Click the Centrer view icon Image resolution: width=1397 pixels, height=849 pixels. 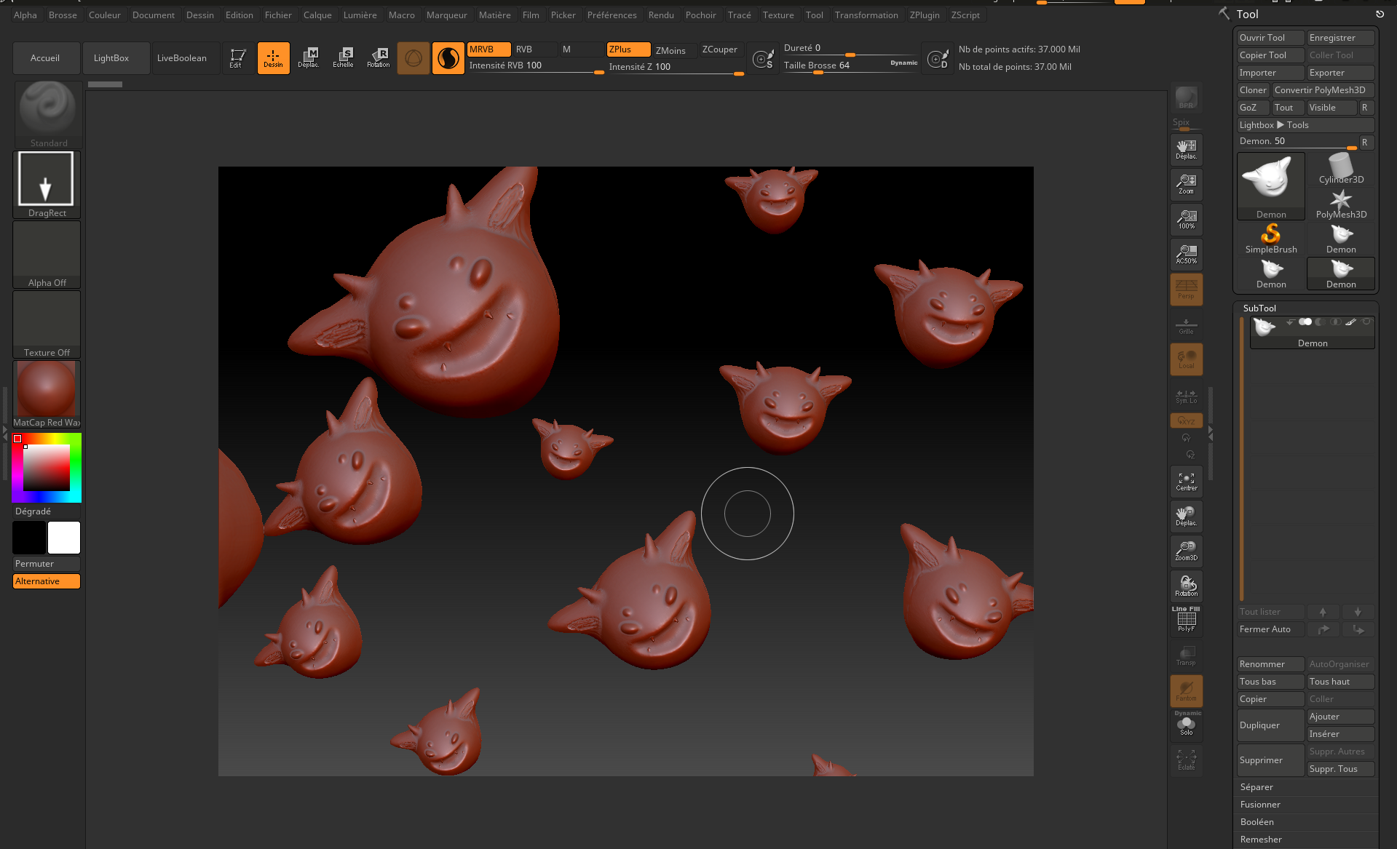tap(1186, 482)
